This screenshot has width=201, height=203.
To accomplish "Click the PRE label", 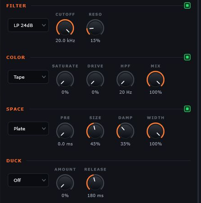I will (x=65, y=118).
